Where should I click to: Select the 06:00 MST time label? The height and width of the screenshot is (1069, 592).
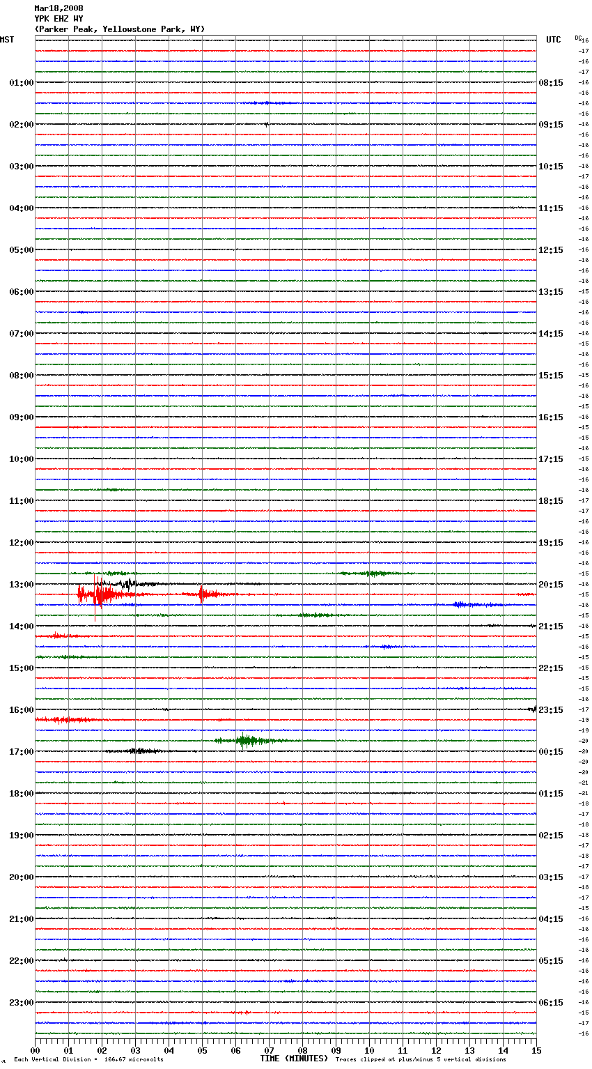click(22, 292)
